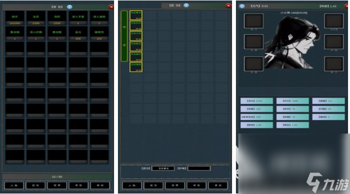Open the blue info icon in backpack panel header

point(69,7)
